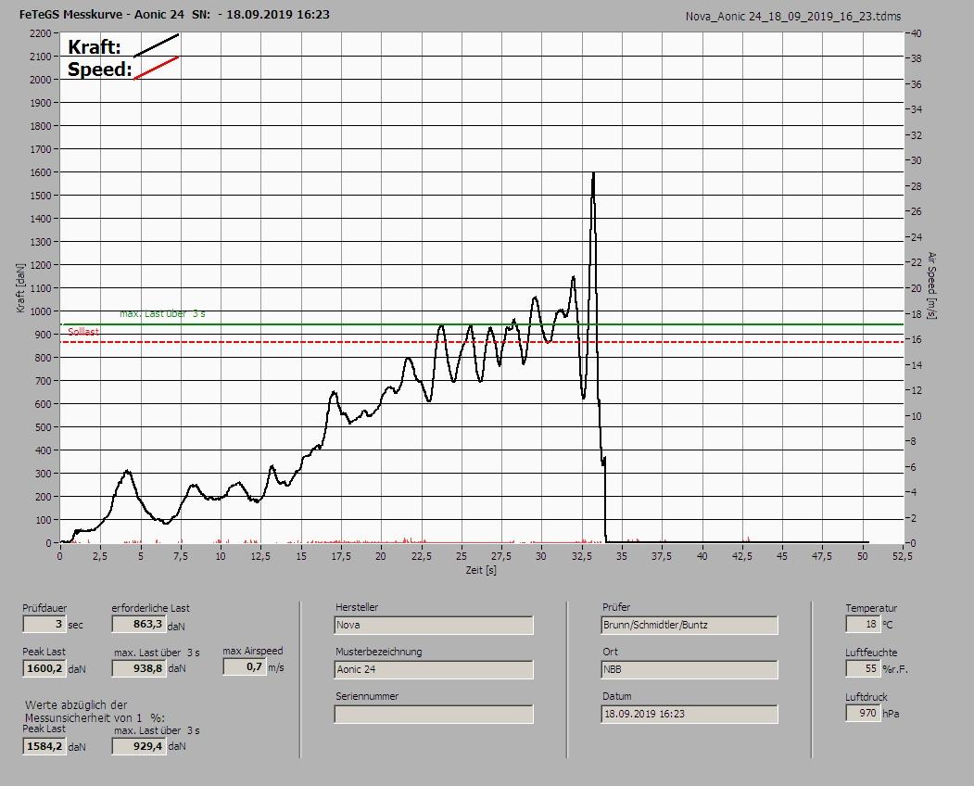Click the 52,5 tick on the Zeit axis
The image size is (974, 786).
point(903,556)
